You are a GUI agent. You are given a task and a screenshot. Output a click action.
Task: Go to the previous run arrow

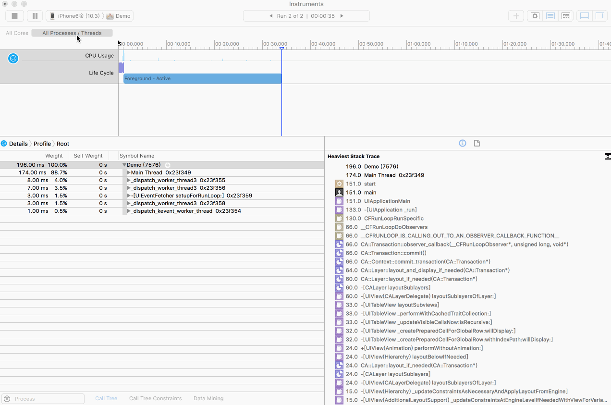point(271,16)
